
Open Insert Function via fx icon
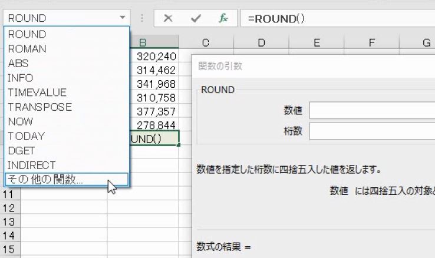(223, 18)
